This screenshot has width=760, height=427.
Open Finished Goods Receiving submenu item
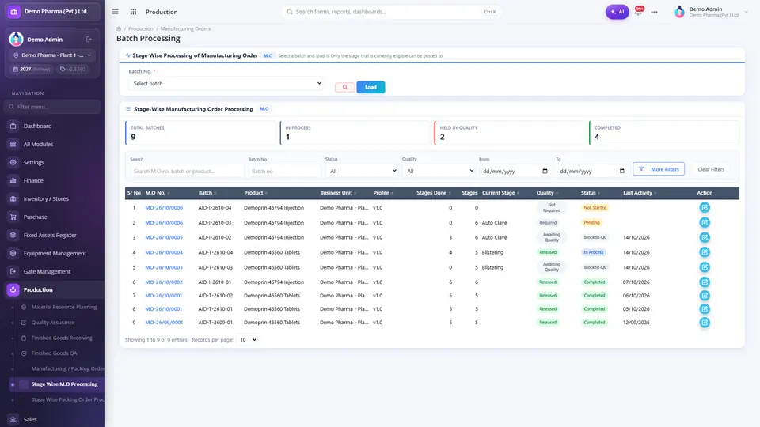pyautogui.click(x=61, y=338)
